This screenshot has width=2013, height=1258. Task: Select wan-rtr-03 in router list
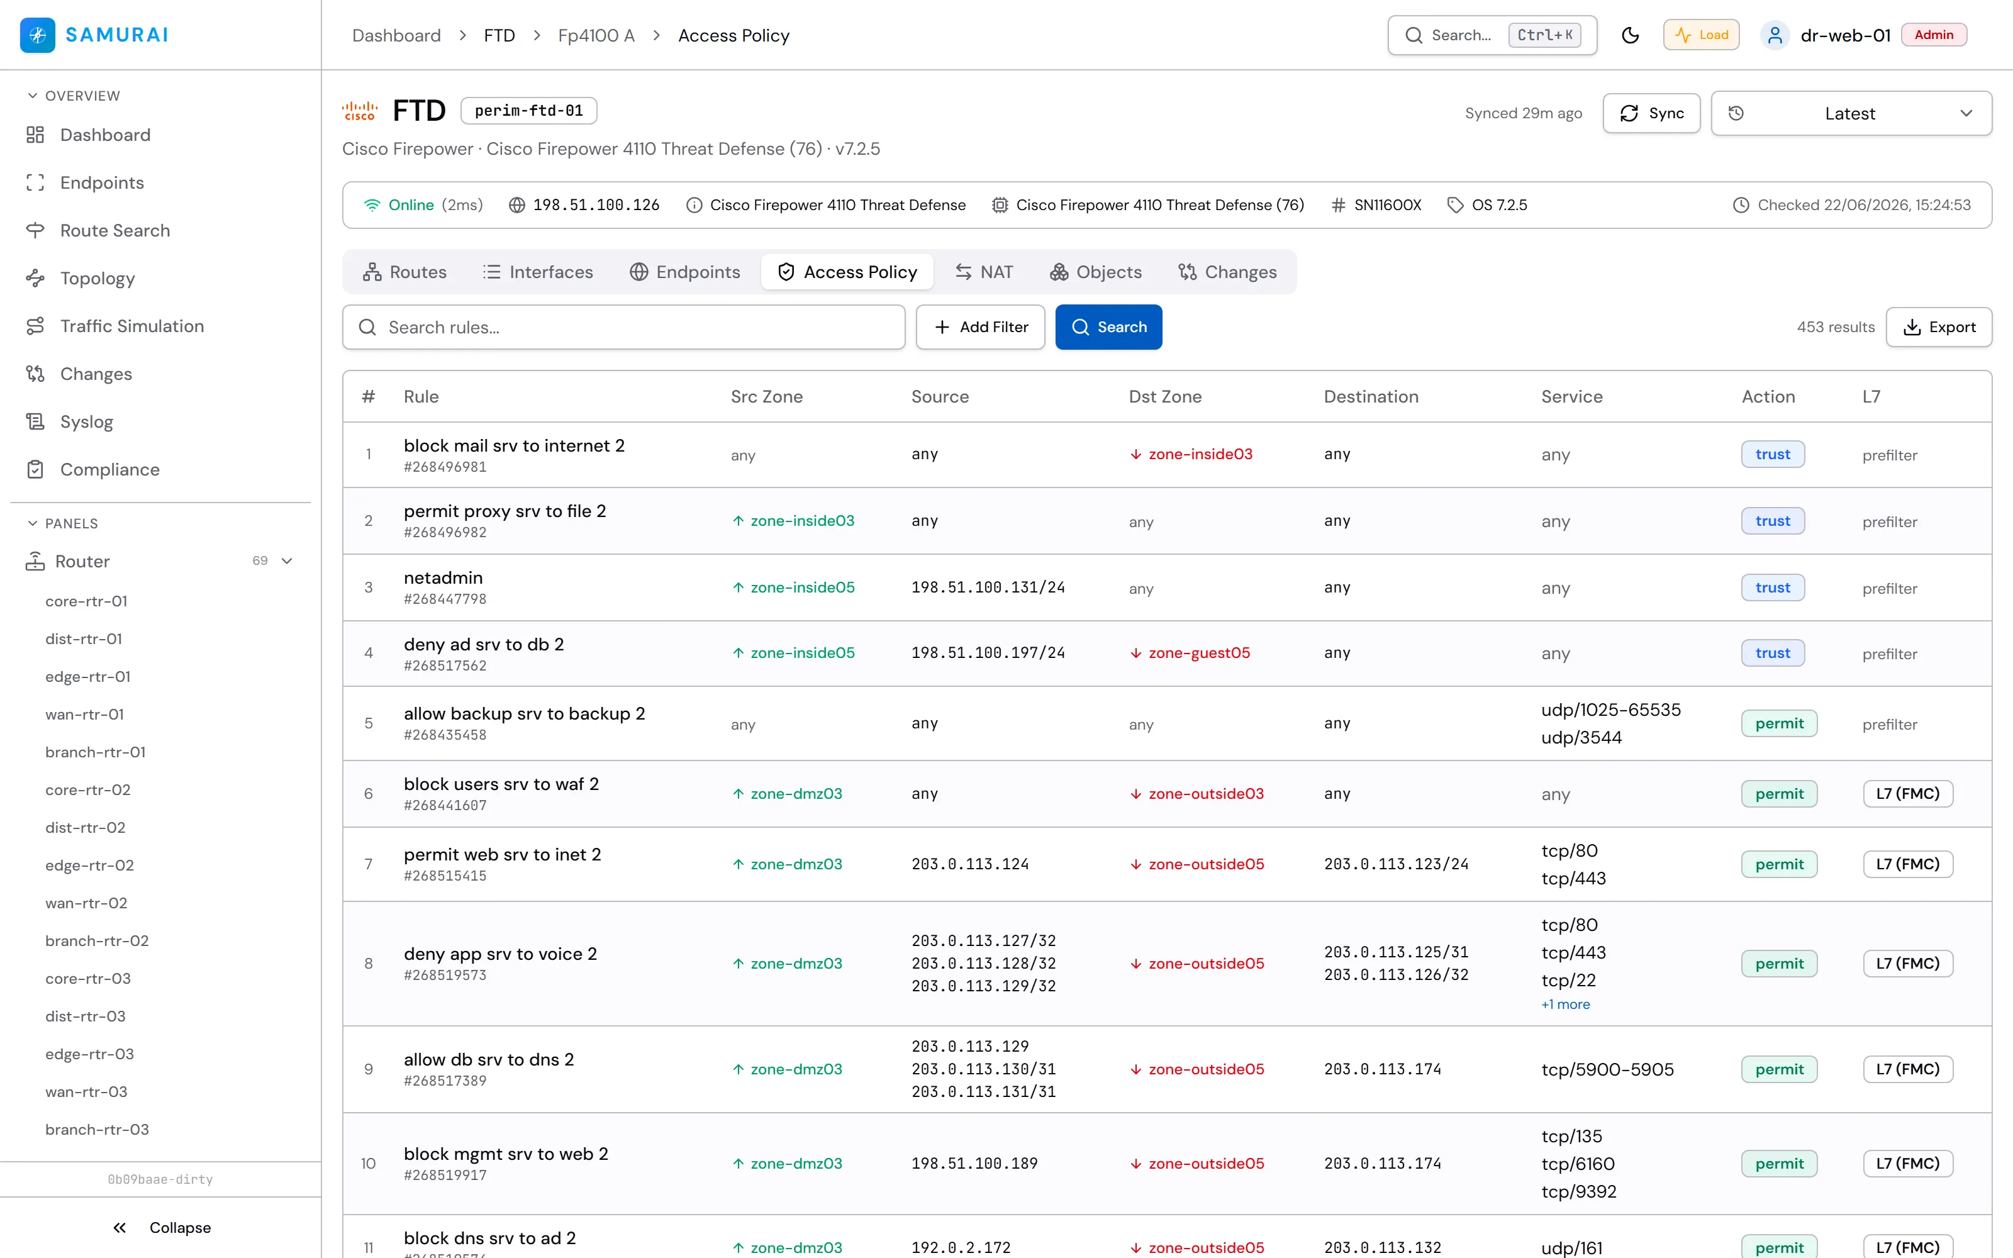(x=87, y=1093)
